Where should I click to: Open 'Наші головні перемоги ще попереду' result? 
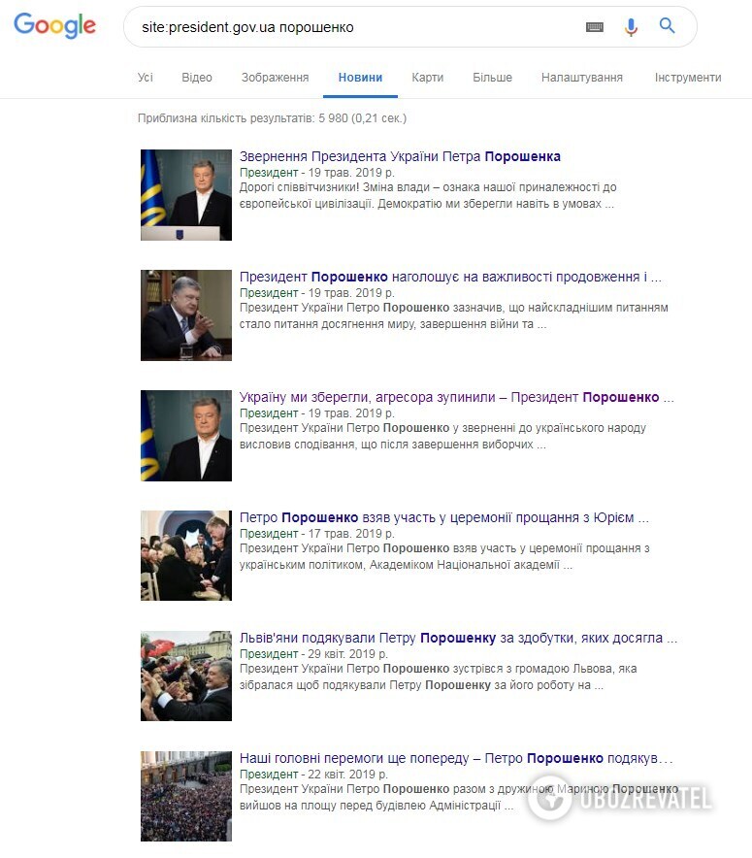click(x=456, y=758)
